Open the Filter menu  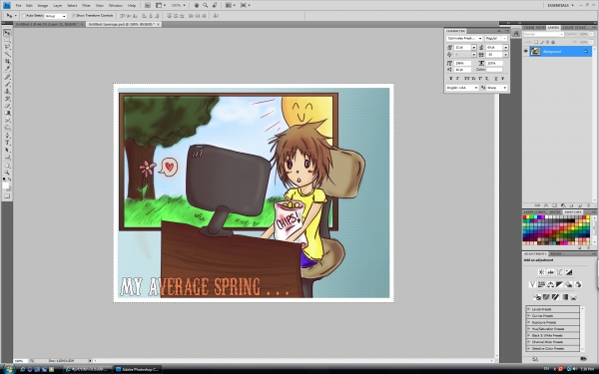tap(86, 5)
